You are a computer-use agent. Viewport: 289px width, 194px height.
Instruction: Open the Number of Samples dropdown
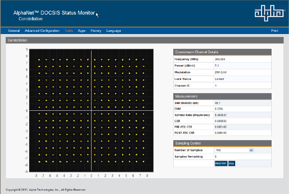(x=234, y=150)
